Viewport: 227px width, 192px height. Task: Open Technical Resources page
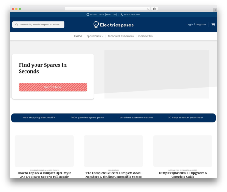point(121,36)
